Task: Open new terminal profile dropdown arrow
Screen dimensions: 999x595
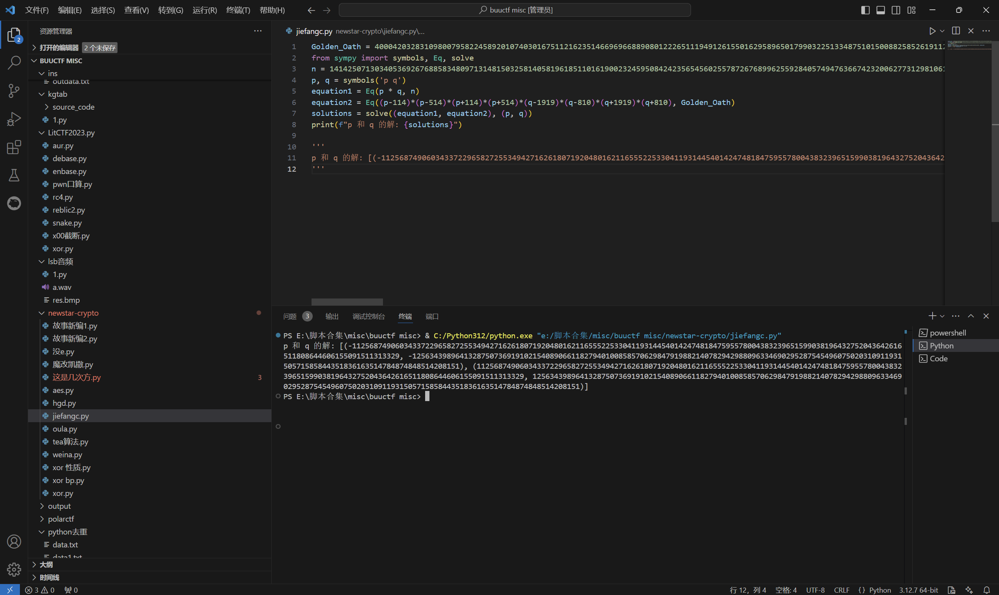Action: point(942,316)
